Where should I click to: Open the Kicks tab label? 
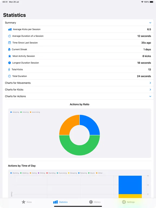(x=29, y=202)
